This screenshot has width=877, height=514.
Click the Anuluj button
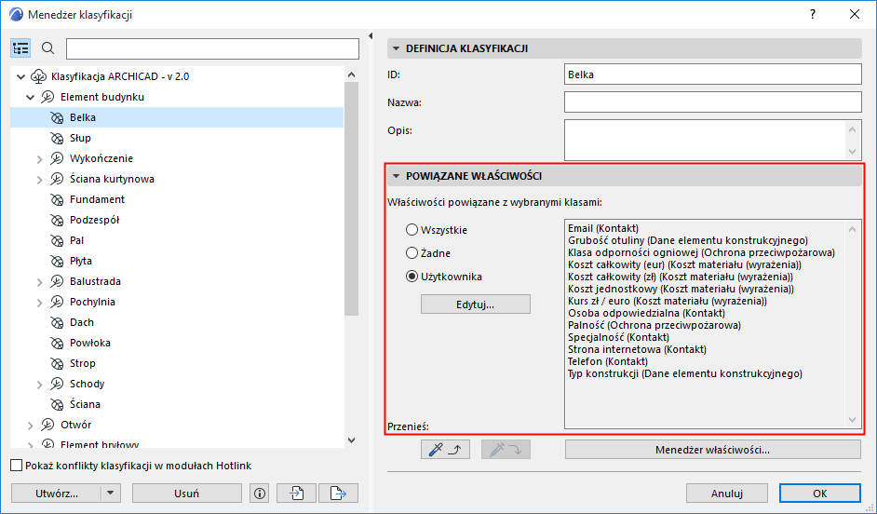[727, 494]
